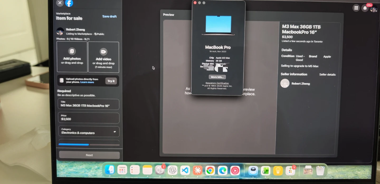Screen dimensions: 380x184
Task: Click Save draft link
Action: pos(110,16)
